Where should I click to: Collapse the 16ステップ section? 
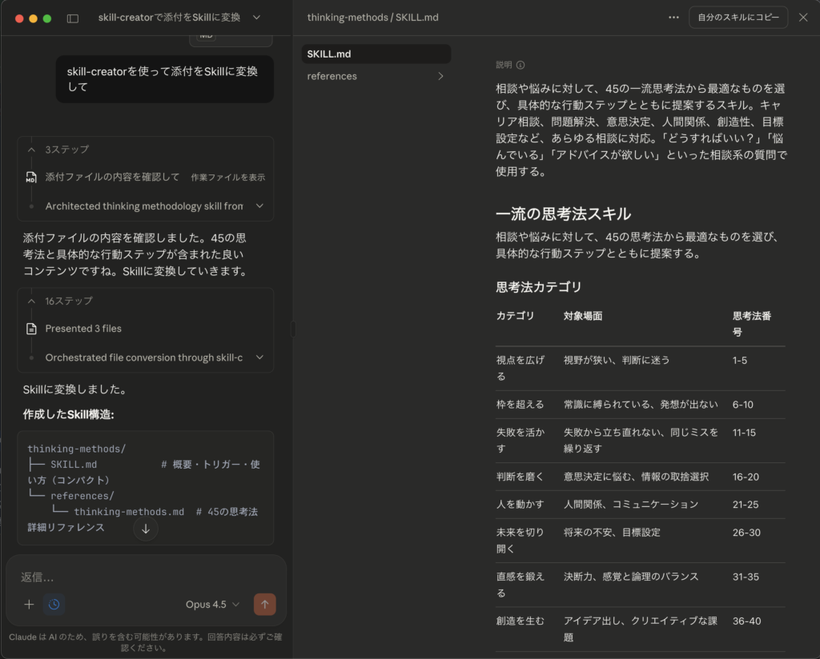32,302
